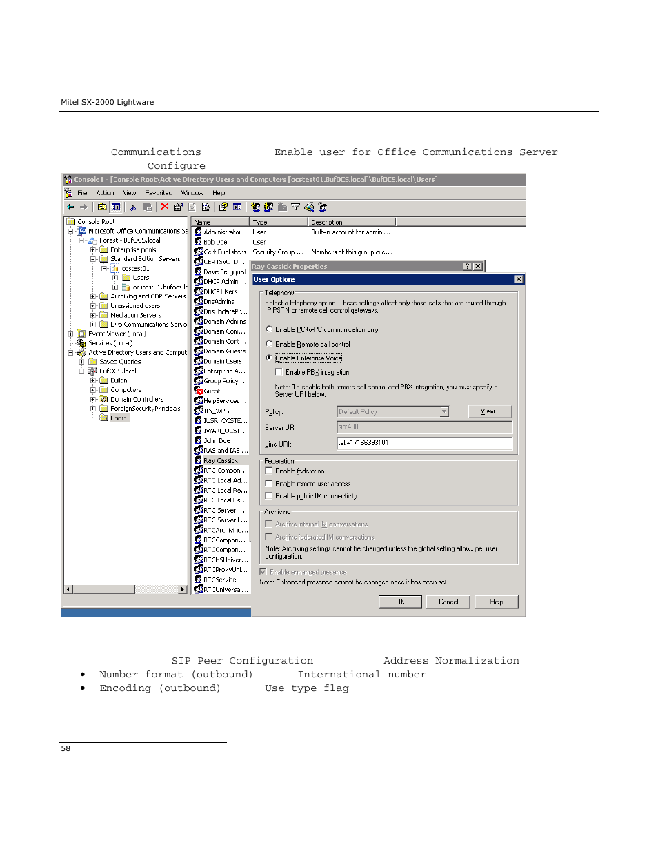Screen dimensions: 658x851
Task: Expand the Unassigned users node
Action: [93, 306]
